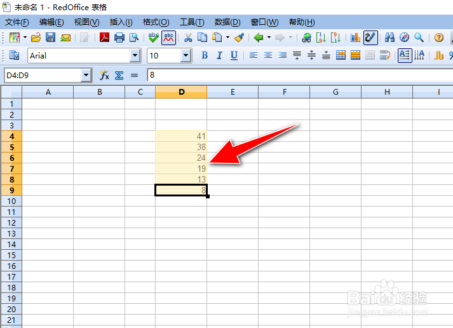Image resolution: width=453 pixels, height=328 pixels.
Task: Open the navigator compass icon
Action: coord(404,38)
